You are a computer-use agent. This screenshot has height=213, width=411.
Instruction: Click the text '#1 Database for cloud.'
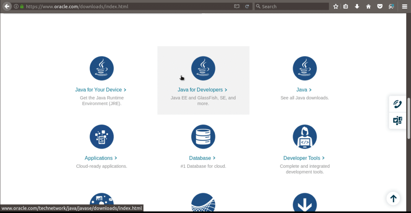(203, 166)
